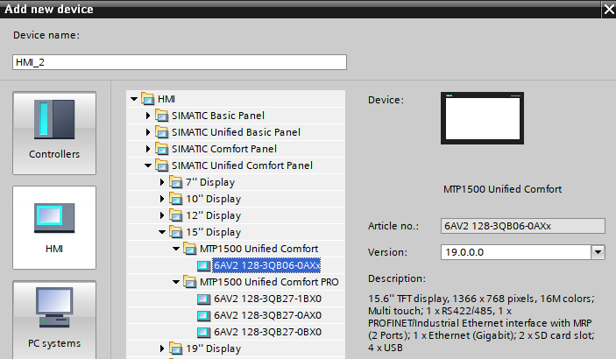Image resolution: width=616 pixels, height=359 pixels.
Task: Select the 10'' Display tree entry
Action: tap(213, 199)
